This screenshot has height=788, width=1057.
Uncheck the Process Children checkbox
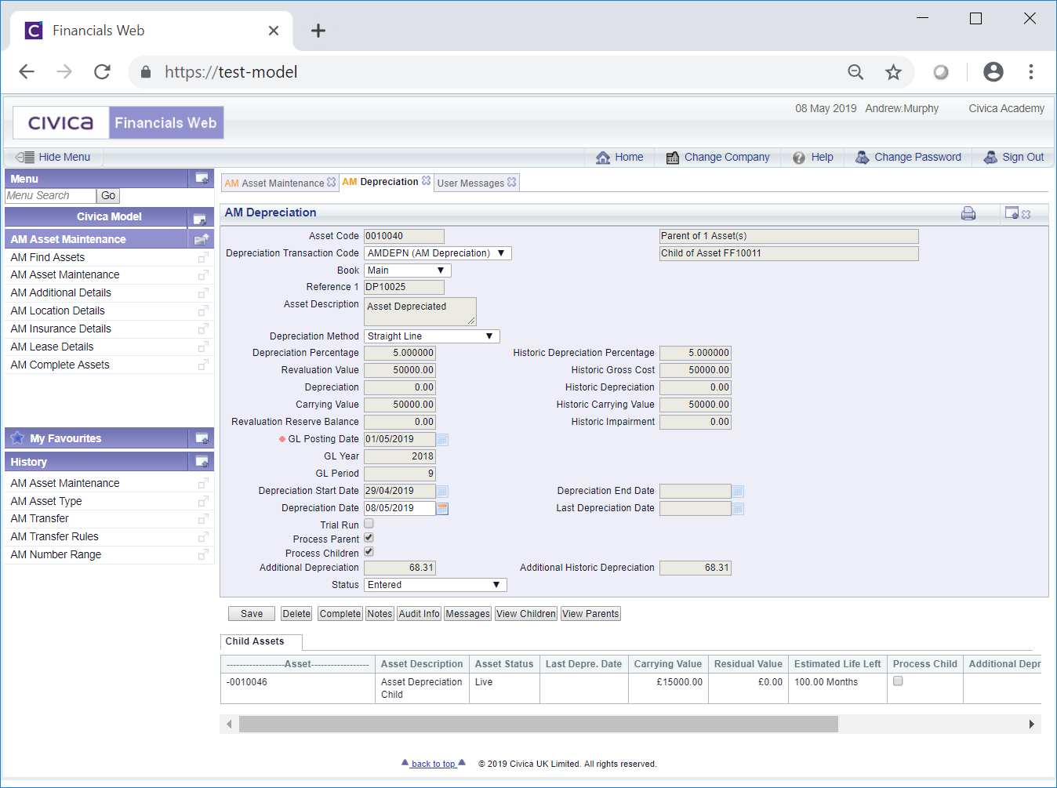point(369,552)
